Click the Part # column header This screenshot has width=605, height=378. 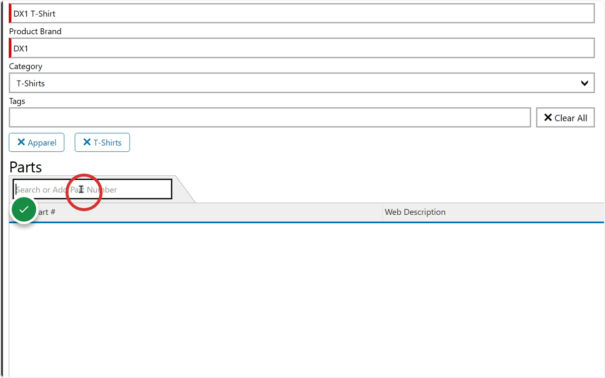(196, 212)
